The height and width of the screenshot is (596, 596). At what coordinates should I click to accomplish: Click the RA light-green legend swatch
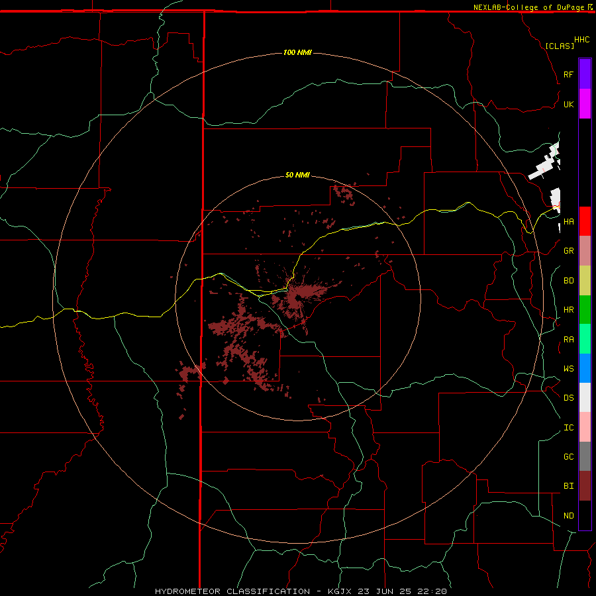click(x=585, y=339)
